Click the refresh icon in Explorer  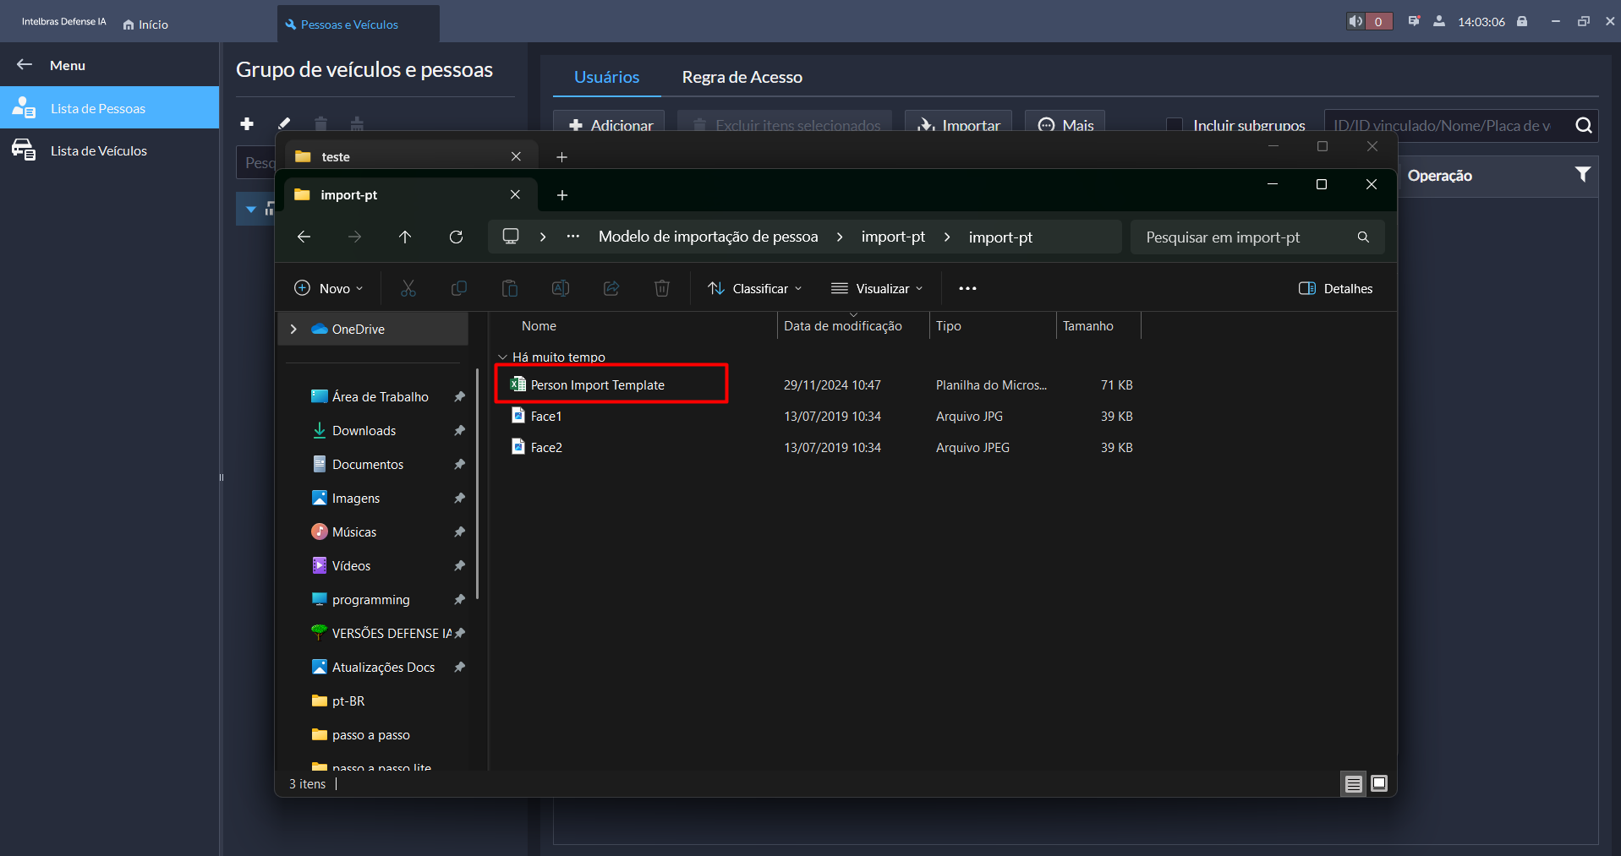tap(456, 237)
